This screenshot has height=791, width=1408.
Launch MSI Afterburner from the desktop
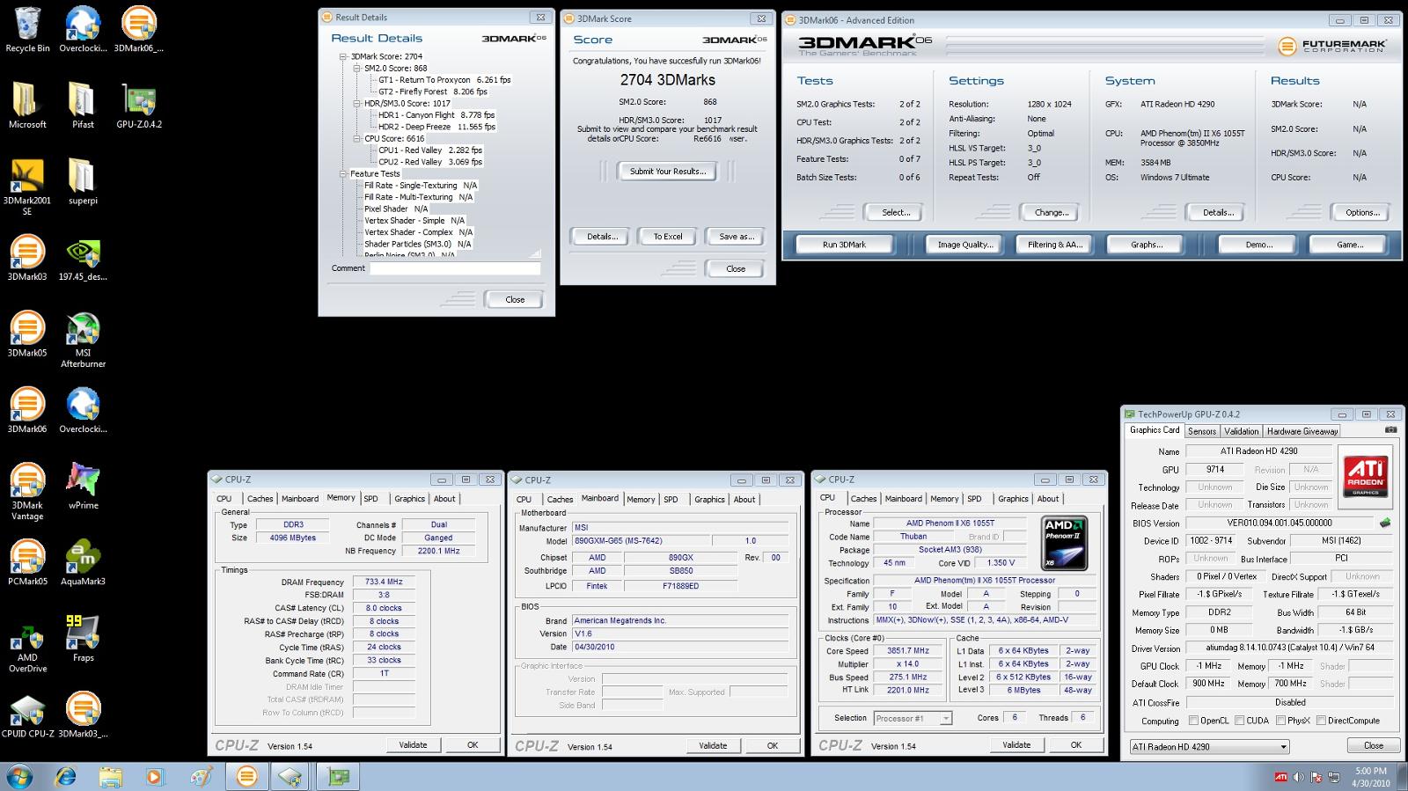pos(83,340)
